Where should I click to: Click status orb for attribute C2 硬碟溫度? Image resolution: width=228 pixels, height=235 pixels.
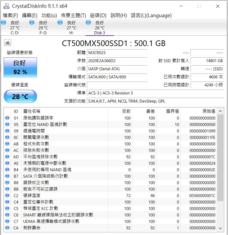point(7,195)
